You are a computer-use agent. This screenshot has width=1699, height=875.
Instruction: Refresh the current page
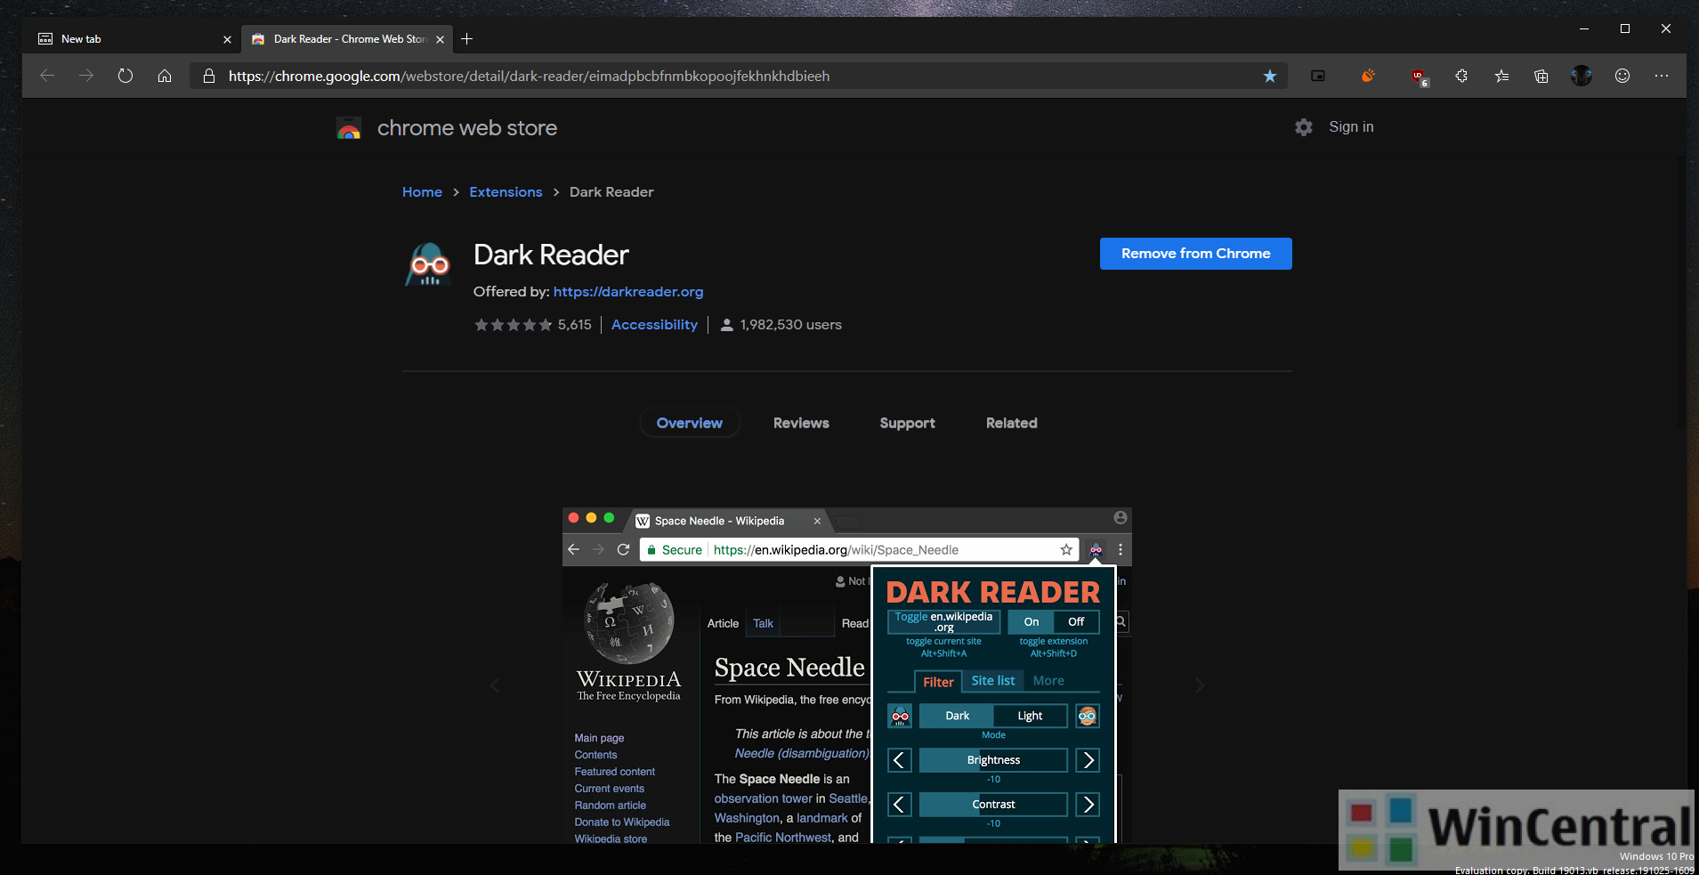click(125, 77)
